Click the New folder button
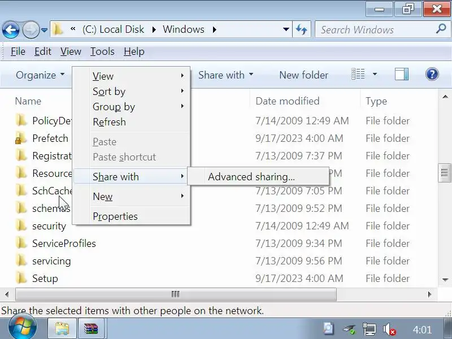The height and width of the screenshot is (339, 452). click(x=303, y=75)
